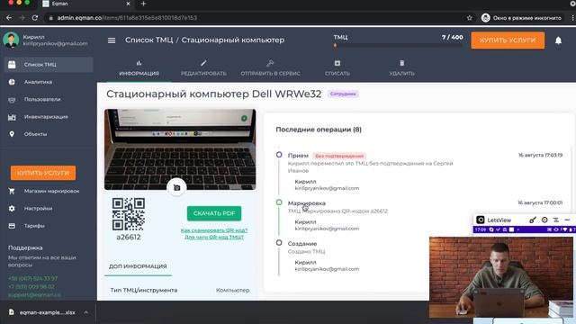576x324 pixels.
Task: Click the Тарифы card icon
Action: pyautogui.click(x=12, y=226)
